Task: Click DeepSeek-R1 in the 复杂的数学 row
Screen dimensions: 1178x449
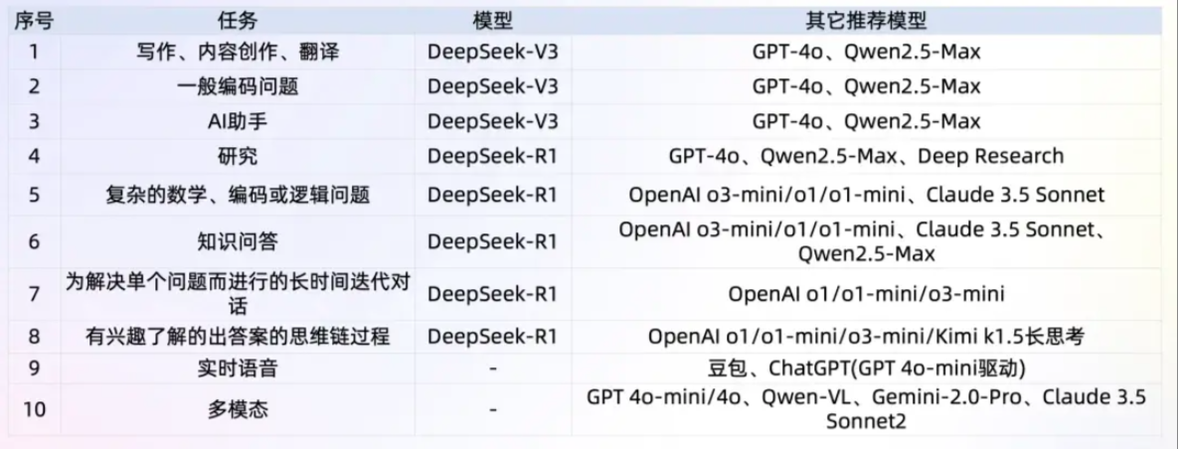Action: [493, 195]
